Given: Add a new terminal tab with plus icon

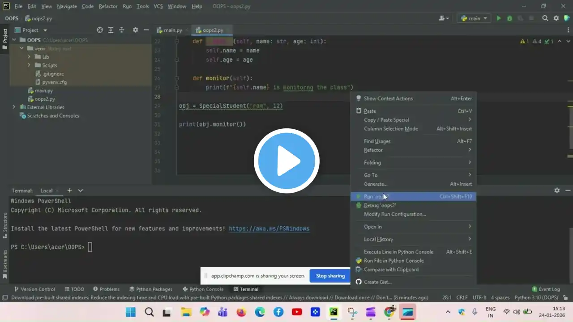Looking at the screenshot, I should (x=69, y=191).
